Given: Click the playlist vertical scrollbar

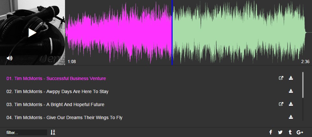Looking at the screenshot, I should [303, 85].
